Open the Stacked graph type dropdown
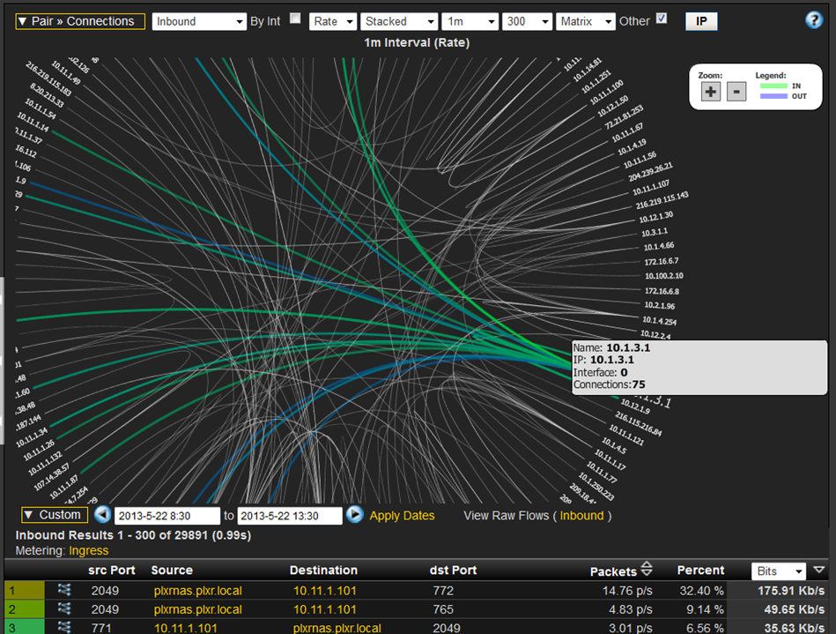The height and width of the screenshot is (634, 836). tap(399, 21)
